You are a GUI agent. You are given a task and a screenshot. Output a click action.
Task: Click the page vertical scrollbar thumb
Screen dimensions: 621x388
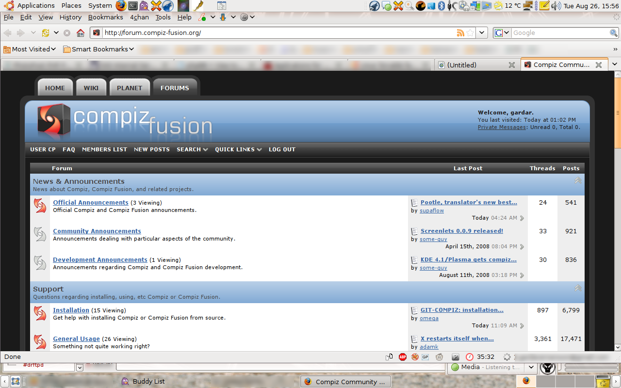click(617, 113)
